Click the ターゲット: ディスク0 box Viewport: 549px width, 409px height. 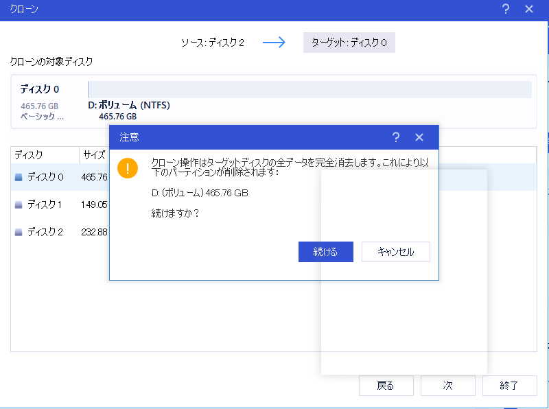(x=349, y=43)
